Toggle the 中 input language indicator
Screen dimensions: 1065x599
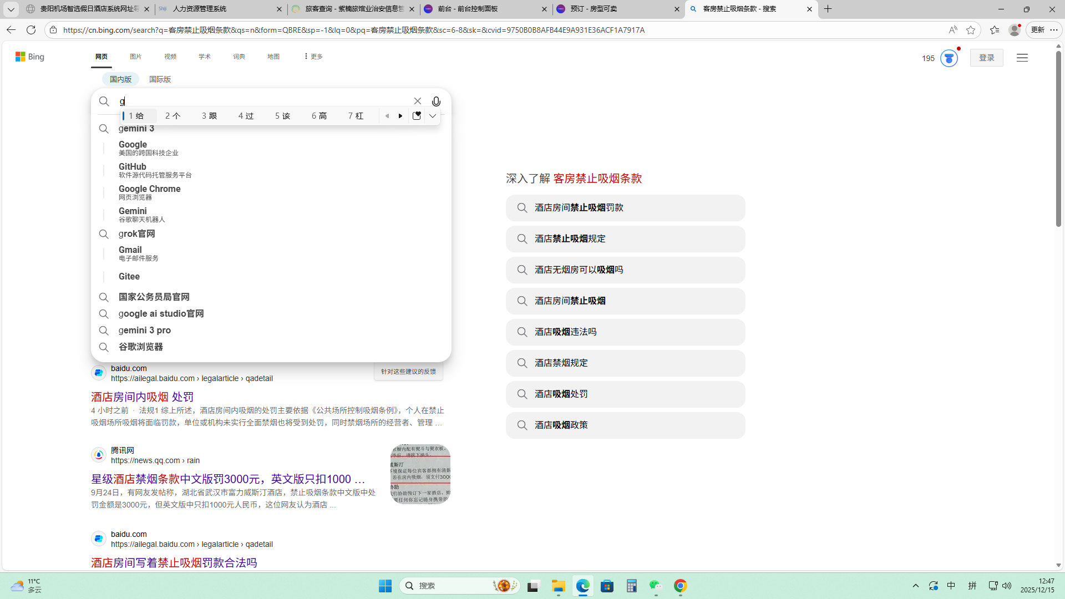(x=951, y=586)
